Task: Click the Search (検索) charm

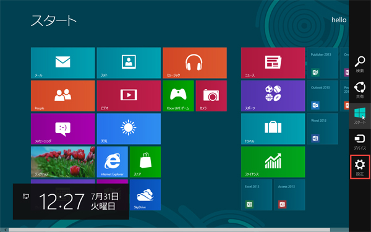Action: (x=360, y=64)
